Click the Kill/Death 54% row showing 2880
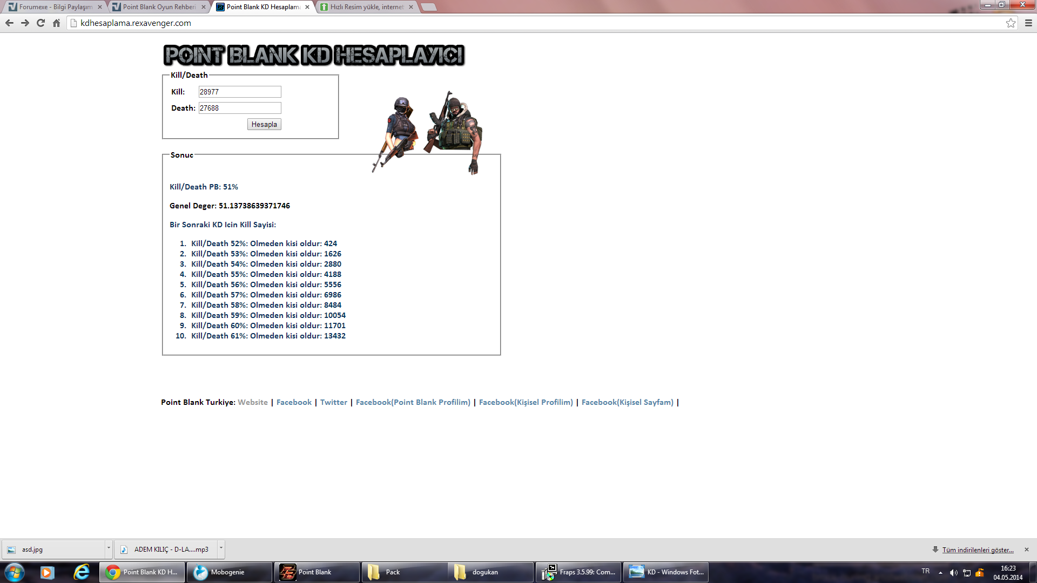1037x583 pixels. (x=266, y=264)
